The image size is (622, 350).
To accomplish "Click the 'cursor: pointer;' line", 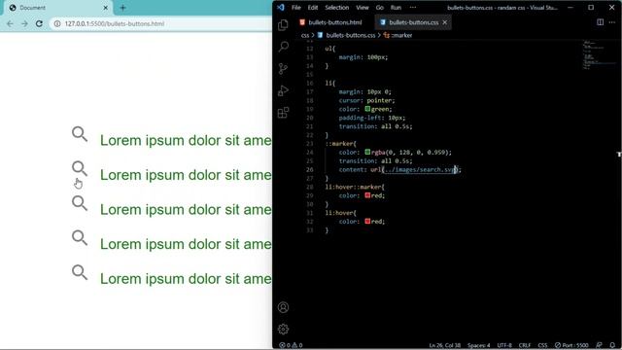I will pyautogui.click(x=366, y=100).
